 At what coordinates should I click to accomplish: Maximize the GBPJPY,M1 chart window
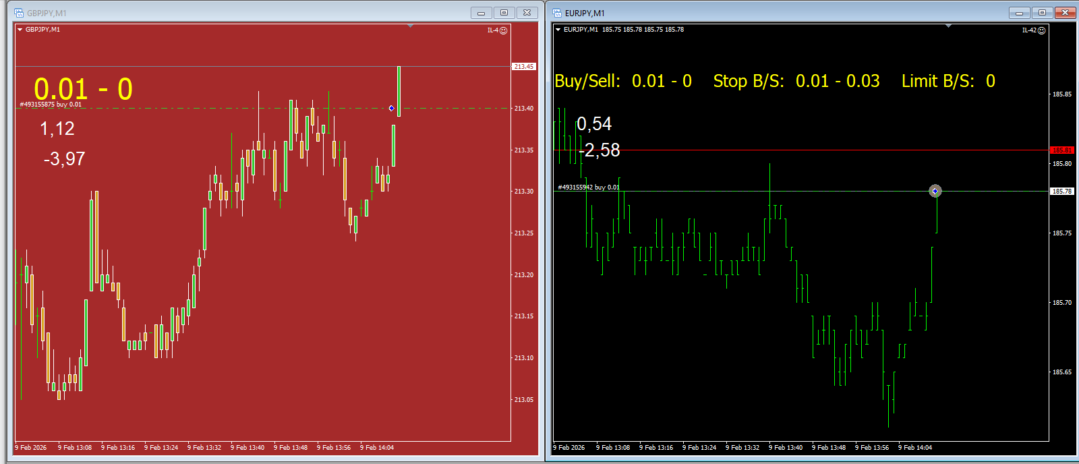(504, 13)
